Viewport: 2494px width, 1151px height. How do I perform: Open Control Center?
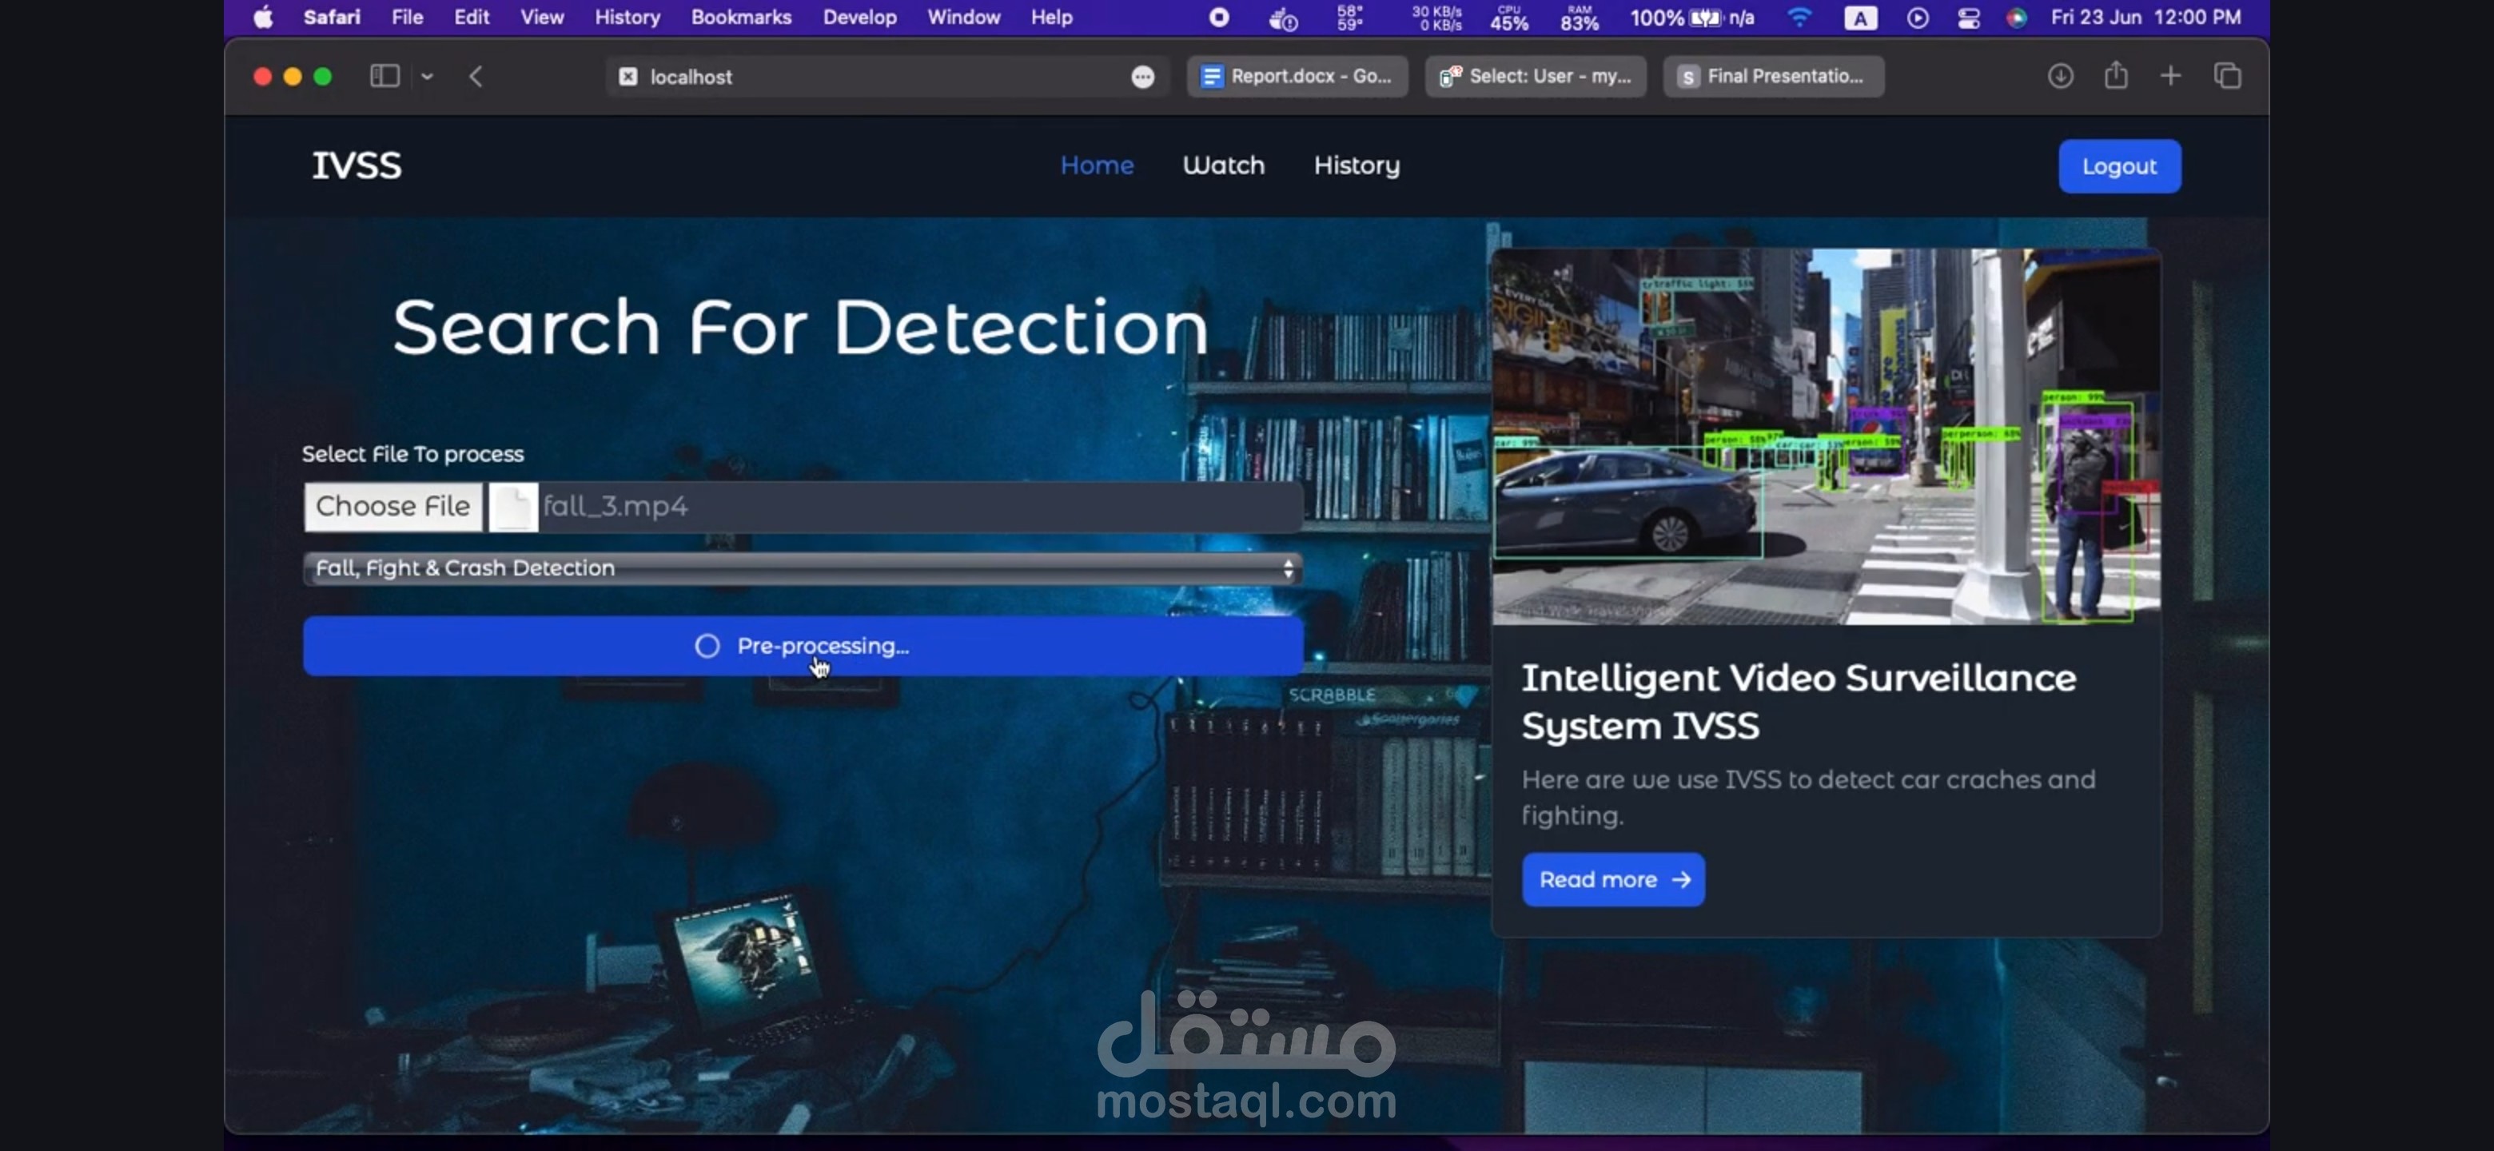pos(1968,18)
